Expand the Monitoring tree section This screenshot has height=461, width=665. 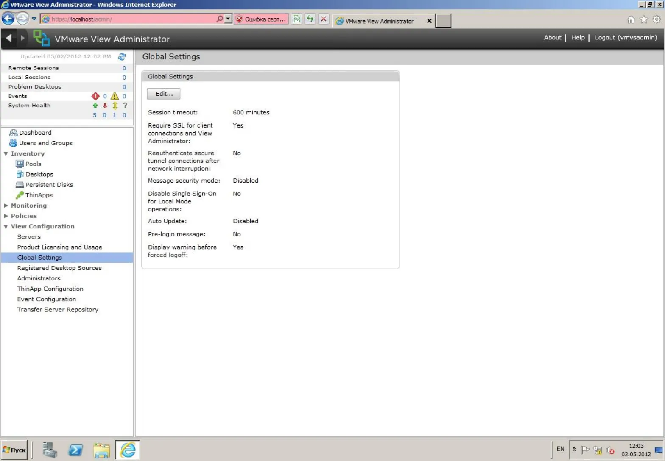6,206
